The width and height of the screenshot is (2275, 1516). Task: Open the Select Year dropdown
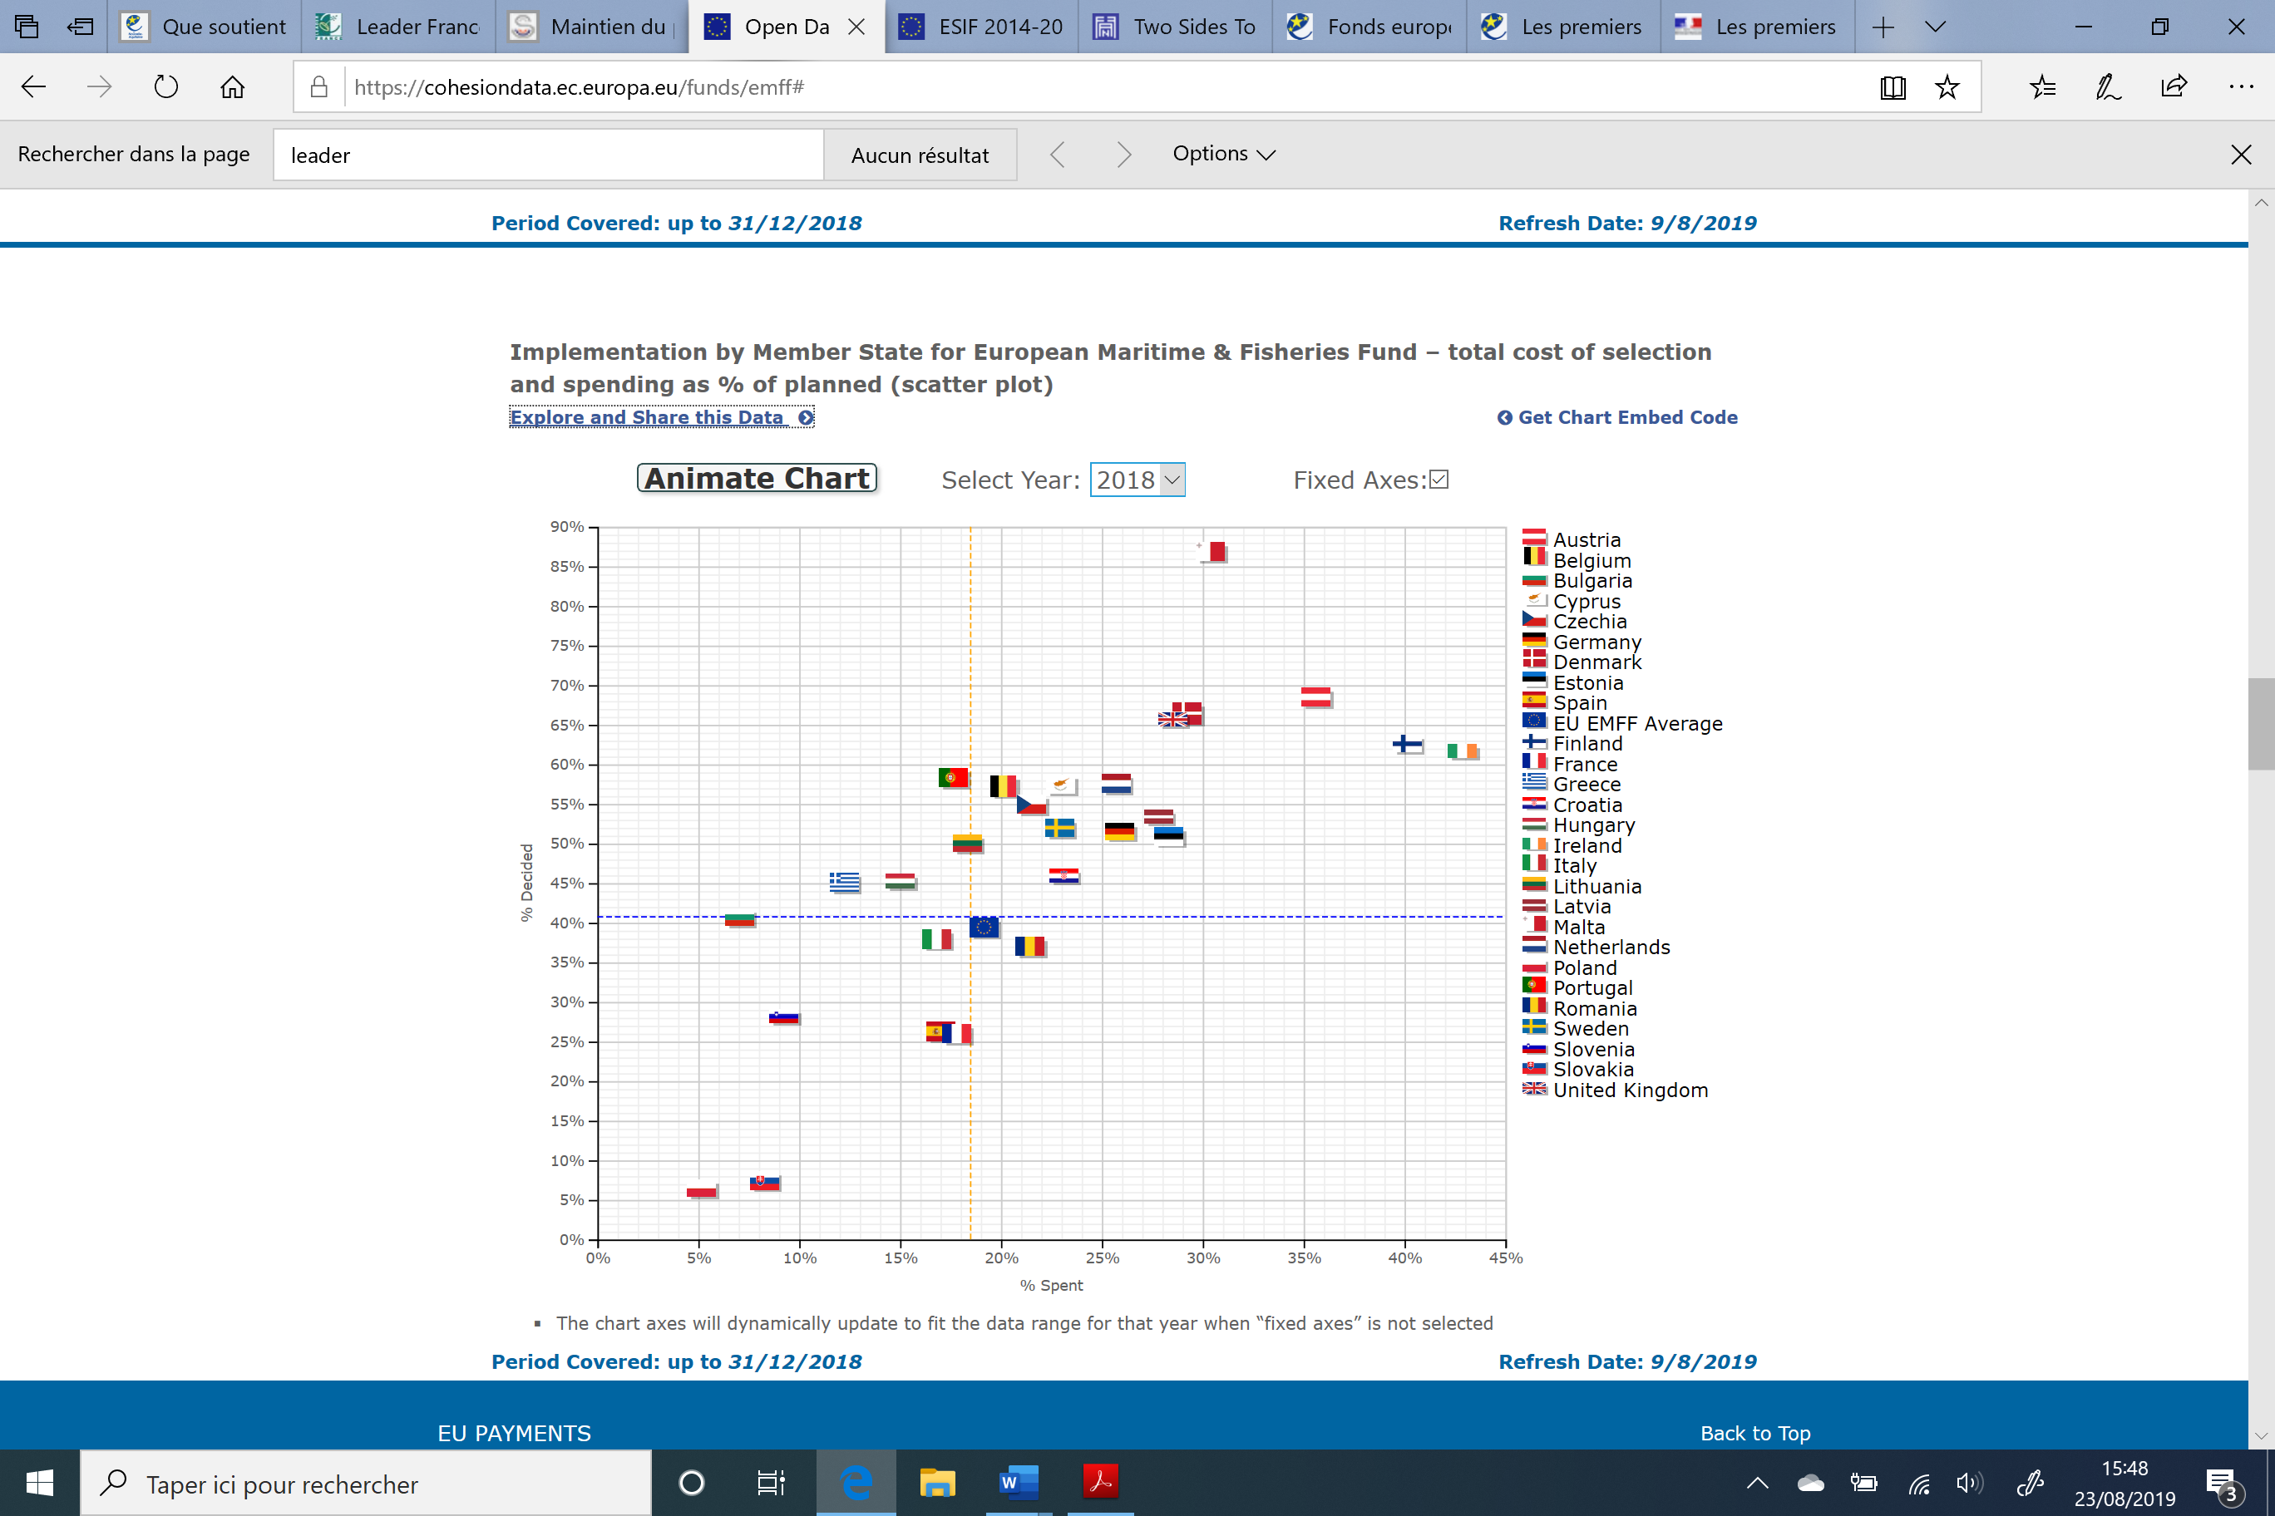(x=1137, y=480)
